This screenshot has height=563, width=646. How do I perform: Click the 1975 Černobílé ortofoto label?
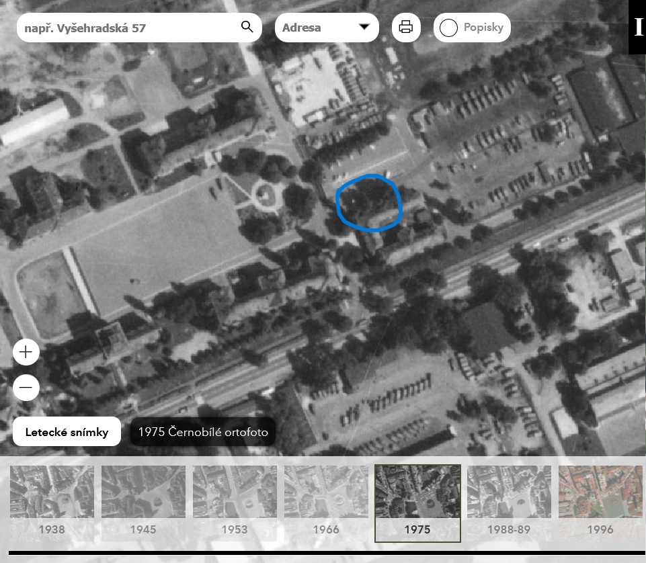coord(203,431)
